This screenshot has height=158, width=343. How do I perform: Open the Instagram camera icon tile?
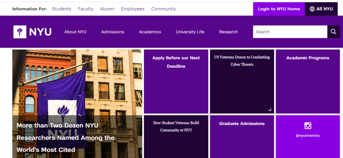tap(307, 126)
